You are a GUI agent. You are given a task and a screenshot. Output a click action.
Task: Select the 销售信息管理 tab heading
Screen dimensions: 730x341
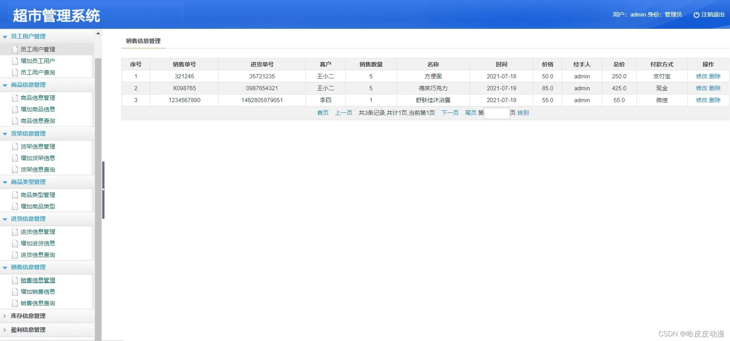click(143, 41)
